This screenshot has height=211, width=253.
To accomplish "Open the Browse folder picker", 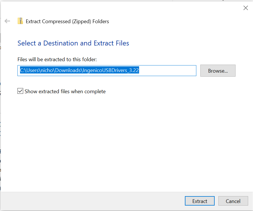I will (x=218, y=71).
